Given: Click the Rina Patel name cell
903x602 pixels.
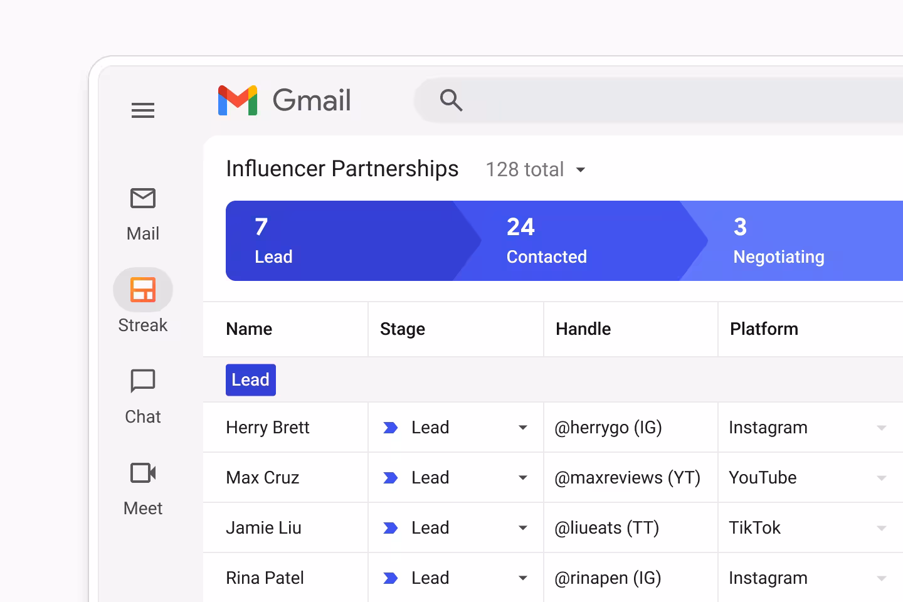Looking at the screenshot, I should [x=285, y=578].
